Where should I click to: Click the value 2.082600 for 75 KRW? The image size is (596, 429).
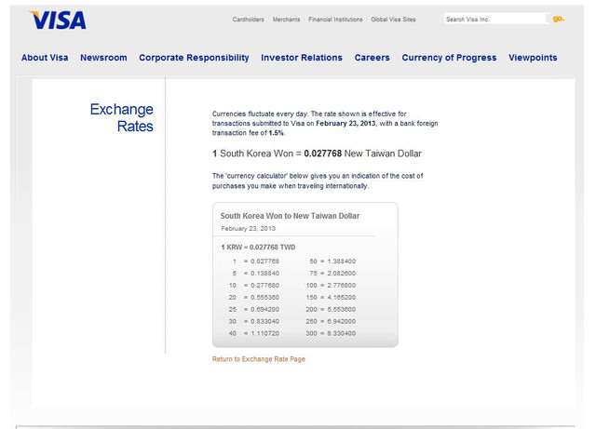(x=342, y=274)
